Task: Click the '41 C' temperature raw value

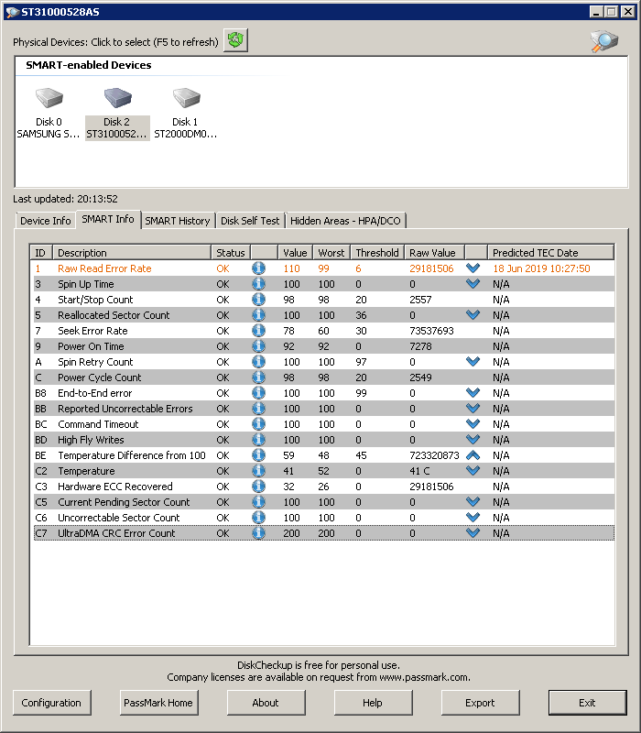Action: tap(419, 471)
